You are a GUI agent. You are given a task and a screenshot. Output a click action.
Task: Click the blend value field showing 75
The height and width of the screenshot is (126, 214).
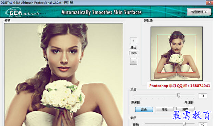[203, 96]
